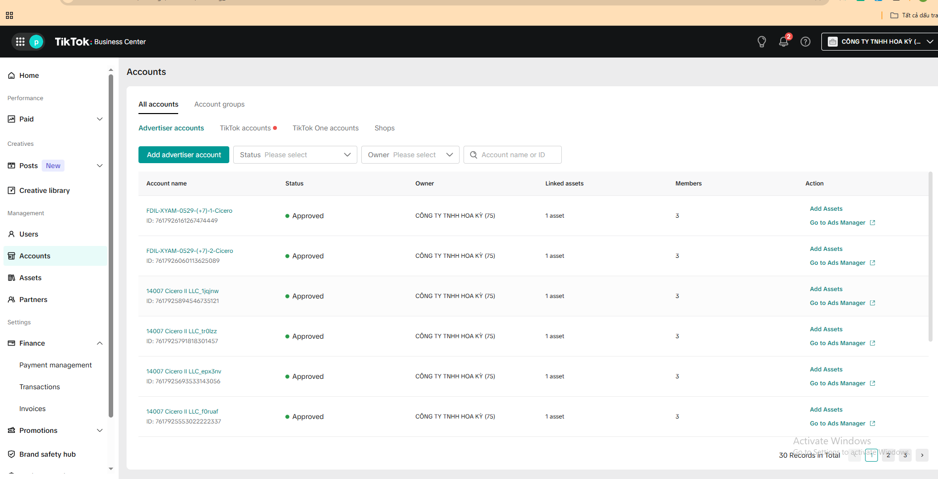Click the search magnifier icon in account field
The width and height of the screenshot is (938, 479).
coord(473,155)
